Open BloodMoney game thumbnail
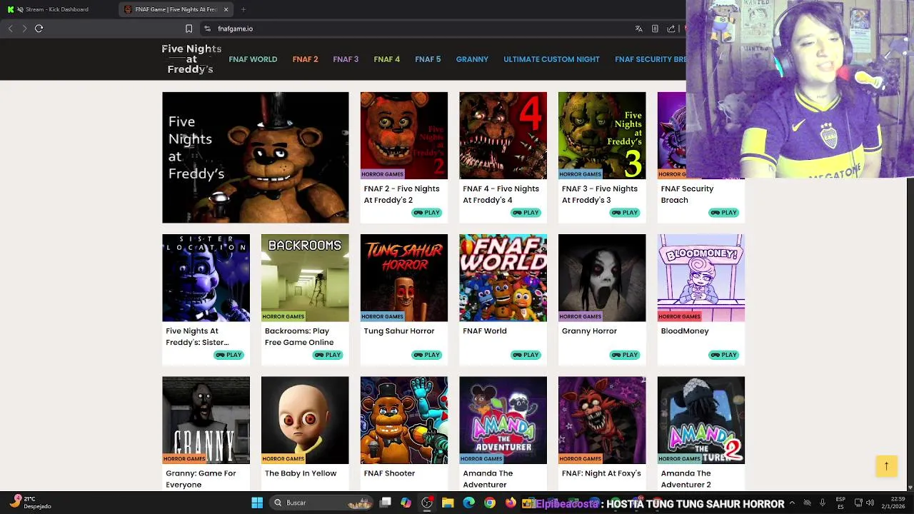 click(x=700, y=278)
